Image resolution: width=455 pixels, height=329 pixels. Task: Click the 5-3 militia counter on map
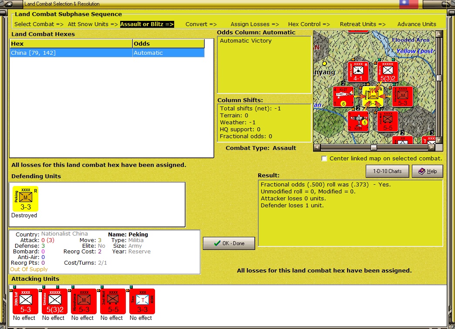(402, 97)
